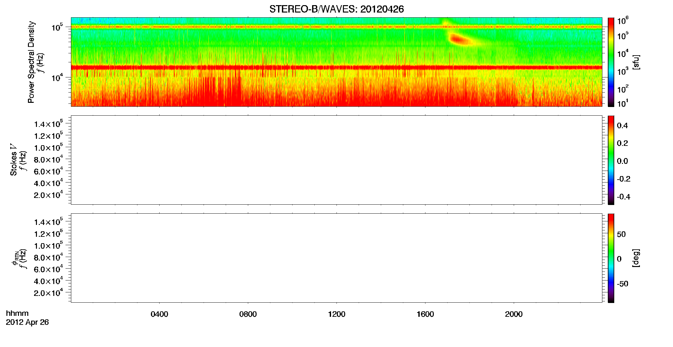The image size is (673, 347).
Task: Click the 1200 time axis label
Action: point(336,314)
